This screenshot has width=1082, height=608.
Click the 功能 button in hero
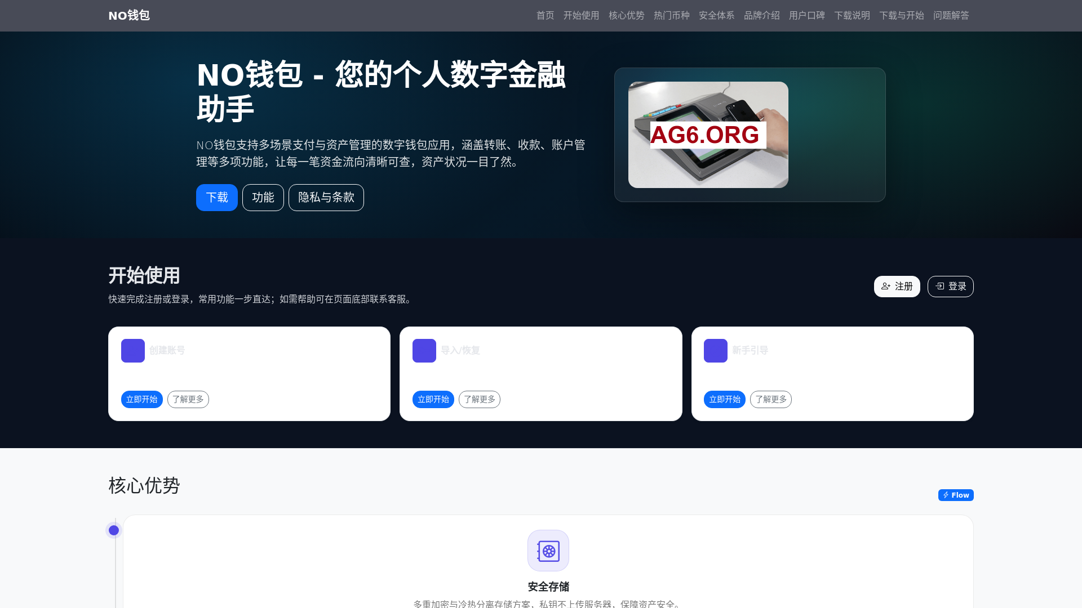tap(263, 198)
